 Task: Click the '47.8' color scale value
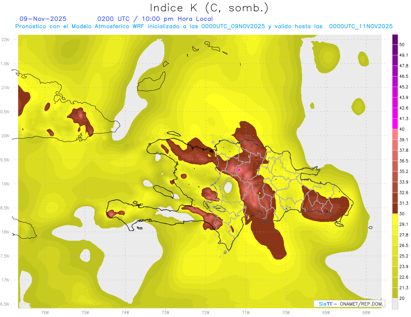pos(404,66)
